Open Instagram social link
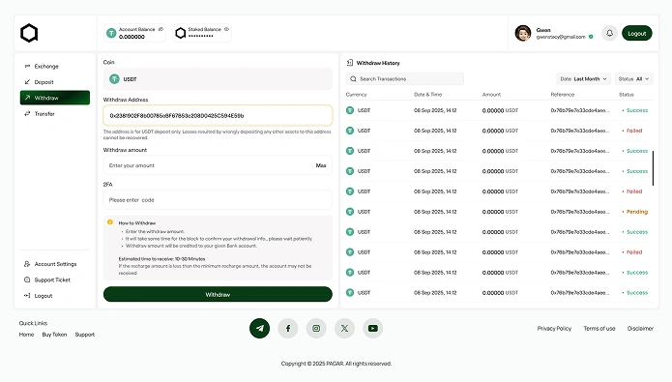The height and width of the screenshot is (382, 672). point(316,329)
